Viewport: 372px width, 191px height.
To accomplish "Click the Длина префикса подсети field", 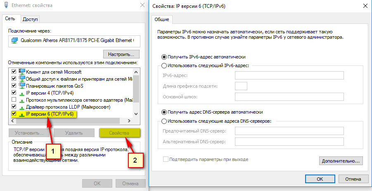I will [241, 86].
